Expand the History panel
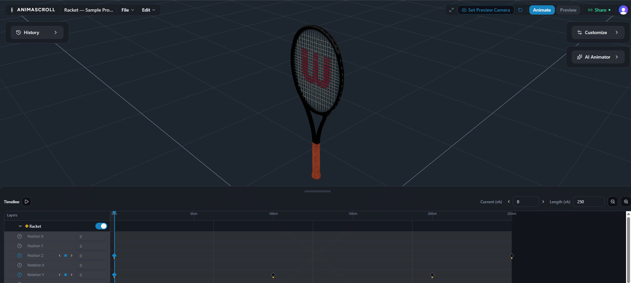Screen dimensions: 631x283 coord(37,32)
